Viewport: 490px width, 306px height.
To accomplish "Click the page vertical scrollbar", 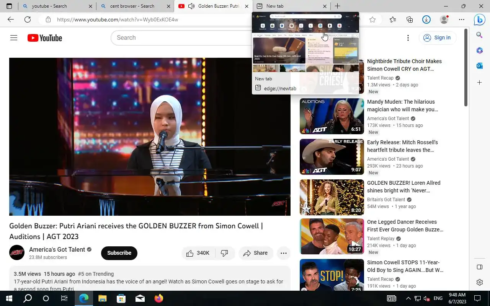I will click(466, 67).
